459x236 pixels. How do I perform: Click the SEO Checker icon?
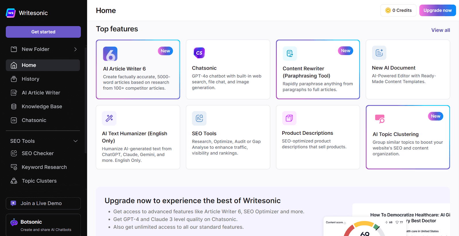coord(14,154)
